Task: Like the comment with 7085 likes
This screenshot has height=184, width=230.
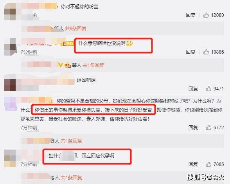Action: tap(208, 164)
